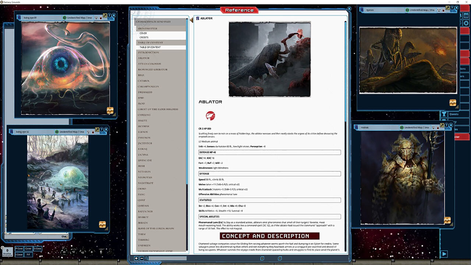
Task: Click the living eye 02 image thumbnail
Action: pos(57,182)
